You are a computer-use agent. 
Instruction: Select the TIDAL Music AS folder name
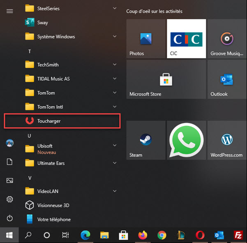[x=53, y=79]
